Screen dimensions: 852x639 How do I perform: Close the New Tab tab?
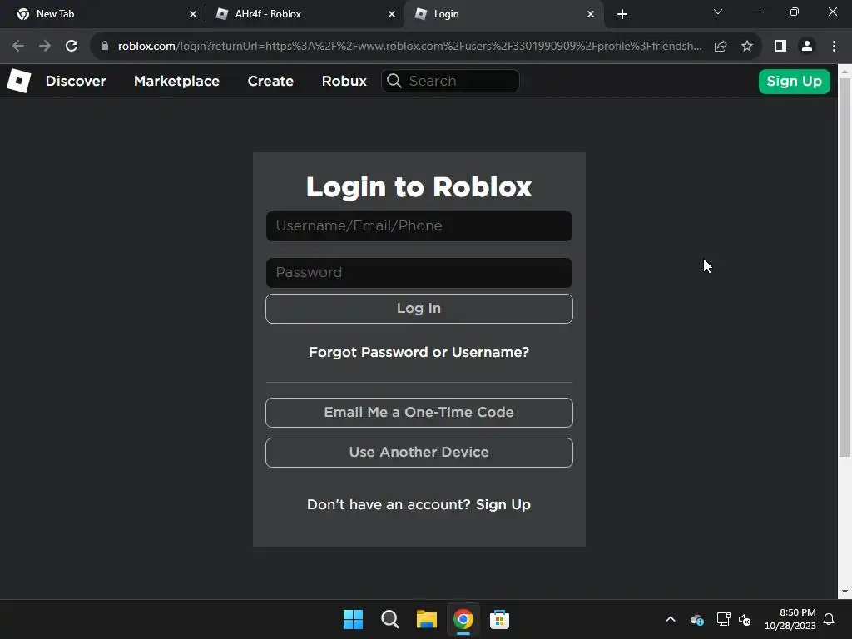pyautogui.click(x=193, y=14)
